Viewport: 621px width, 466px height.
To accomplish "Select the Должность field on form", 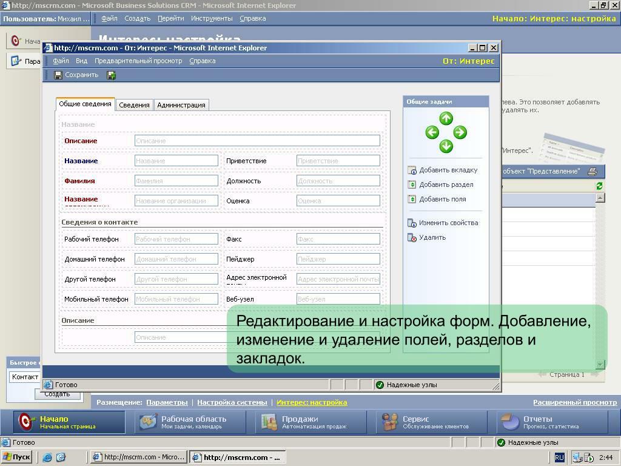I will coord(338,181).
